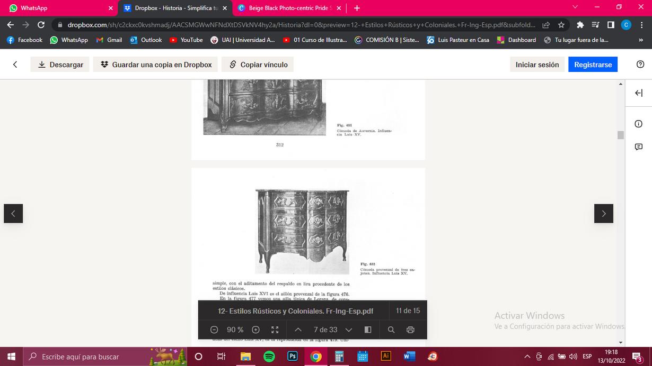Open the WhatsApp bookmark
The image size is (652, 366).
pyautogui.click(x=69, y=40)
